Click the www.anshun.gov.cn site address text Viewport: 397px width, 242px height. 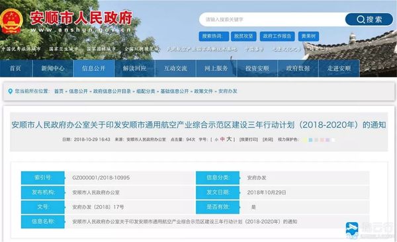(81, 30)
